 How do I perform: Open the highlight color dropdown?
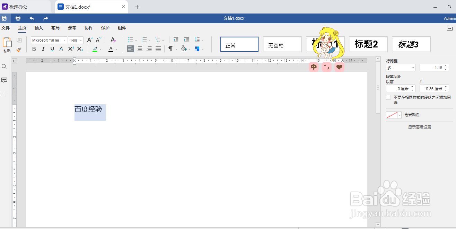[x=101, y=49]
